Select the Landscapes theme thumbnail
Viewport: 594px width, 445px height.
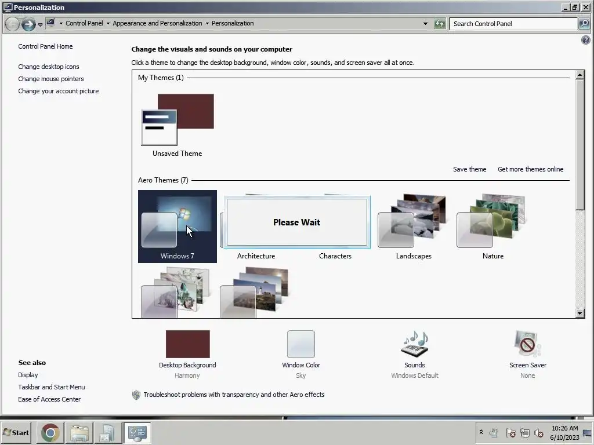click(414, 221)
